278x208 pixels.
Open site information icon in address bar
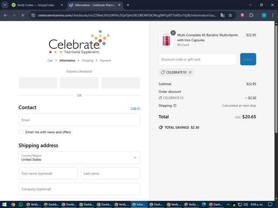[x=33, y=16]
